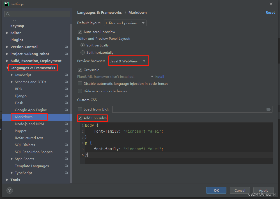
Task: Open the Default layout dropdown
Action: tap(125, 23)
